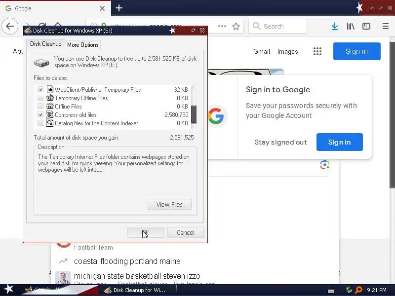This screenshot has width=395, height=296.
Task: Toggle the Firefox sidebar icon
Action: tap(366, 26)
